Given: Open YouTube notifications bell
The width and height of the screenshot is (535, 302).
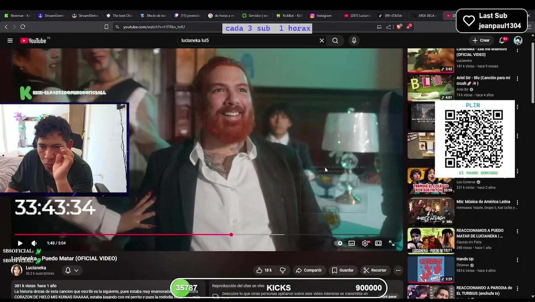Looking at the screenshot, I should tap(502, 41).
